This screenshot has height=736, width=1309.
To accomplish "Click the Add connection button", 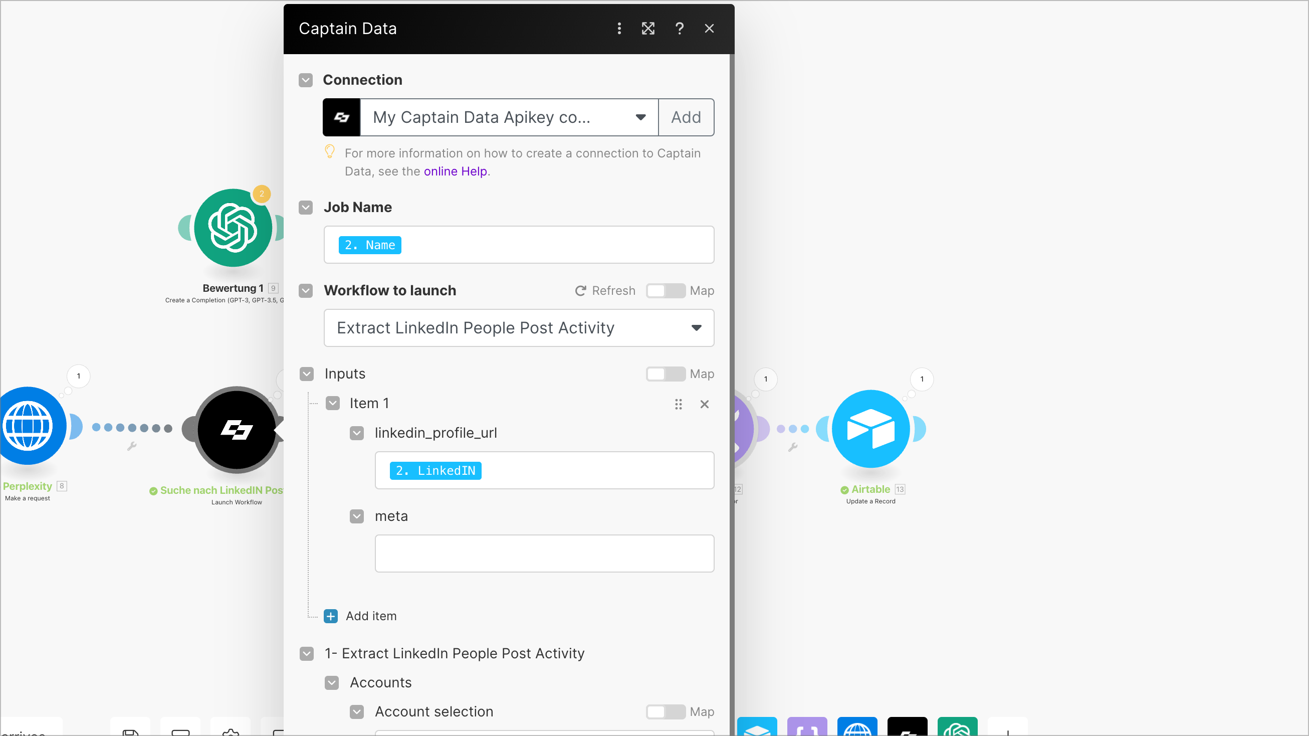I will [x=686, y=117].
